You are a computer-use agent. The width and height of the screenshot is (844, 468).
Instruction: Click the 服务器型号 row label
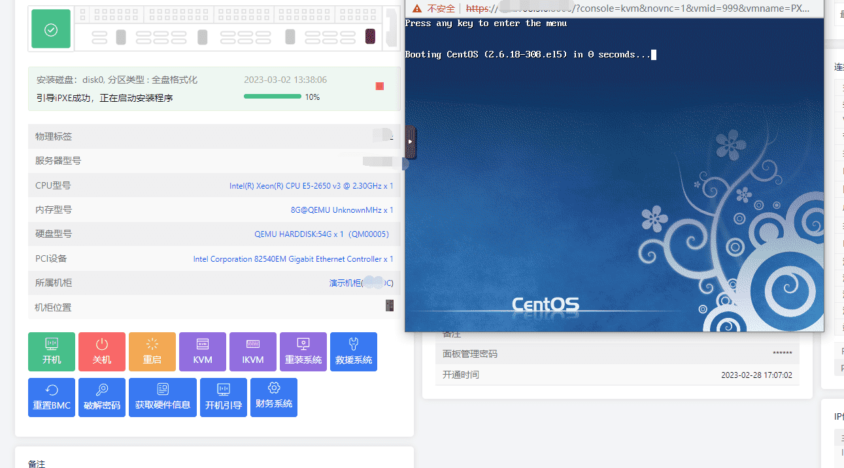coord(58,161)
